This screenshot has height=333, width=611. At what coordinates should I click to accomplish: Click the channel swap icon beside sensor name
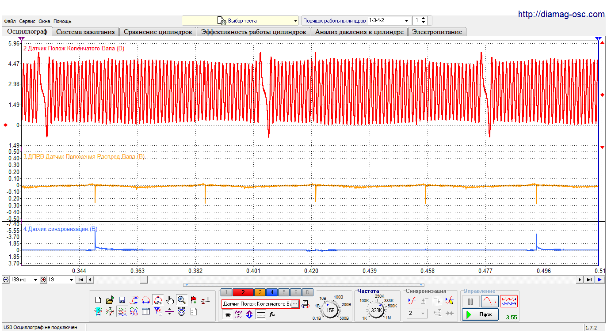[x=305, y=304]
